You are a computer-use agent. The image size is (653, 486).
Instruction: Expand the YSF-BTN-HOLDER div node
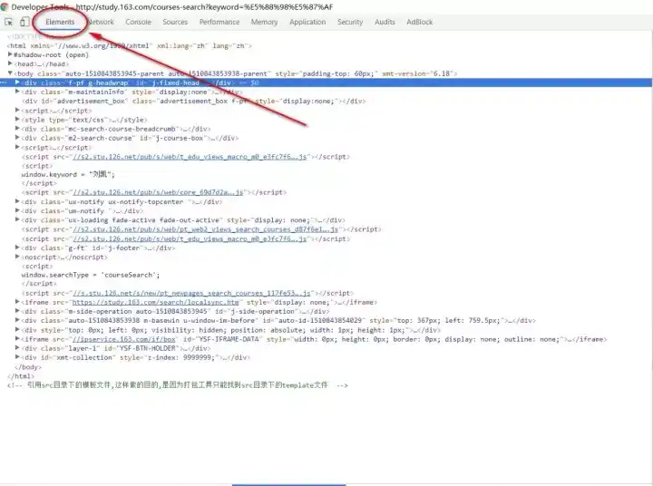tap(17, 348)
